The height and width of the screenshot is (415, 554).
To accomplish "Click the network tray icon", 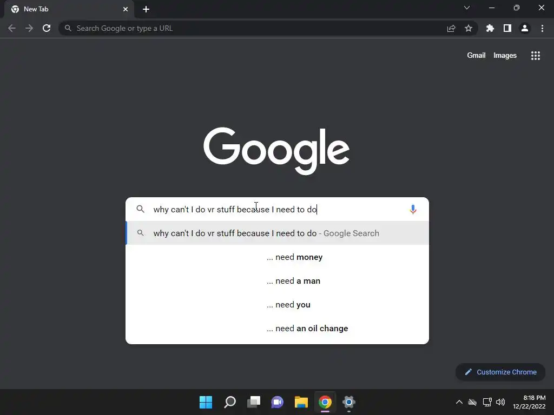I will 487,402.
